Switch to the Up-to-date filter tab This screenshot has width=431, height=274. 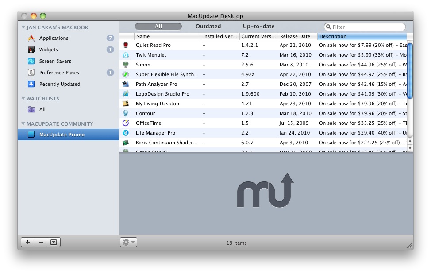[x=258, y=27]
